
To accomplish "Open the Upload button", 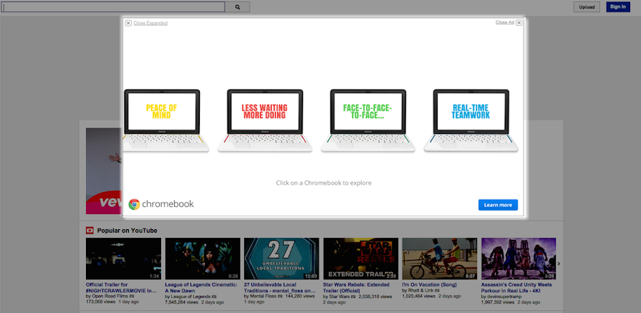I will pyautogui.click(x=587, y=7).
